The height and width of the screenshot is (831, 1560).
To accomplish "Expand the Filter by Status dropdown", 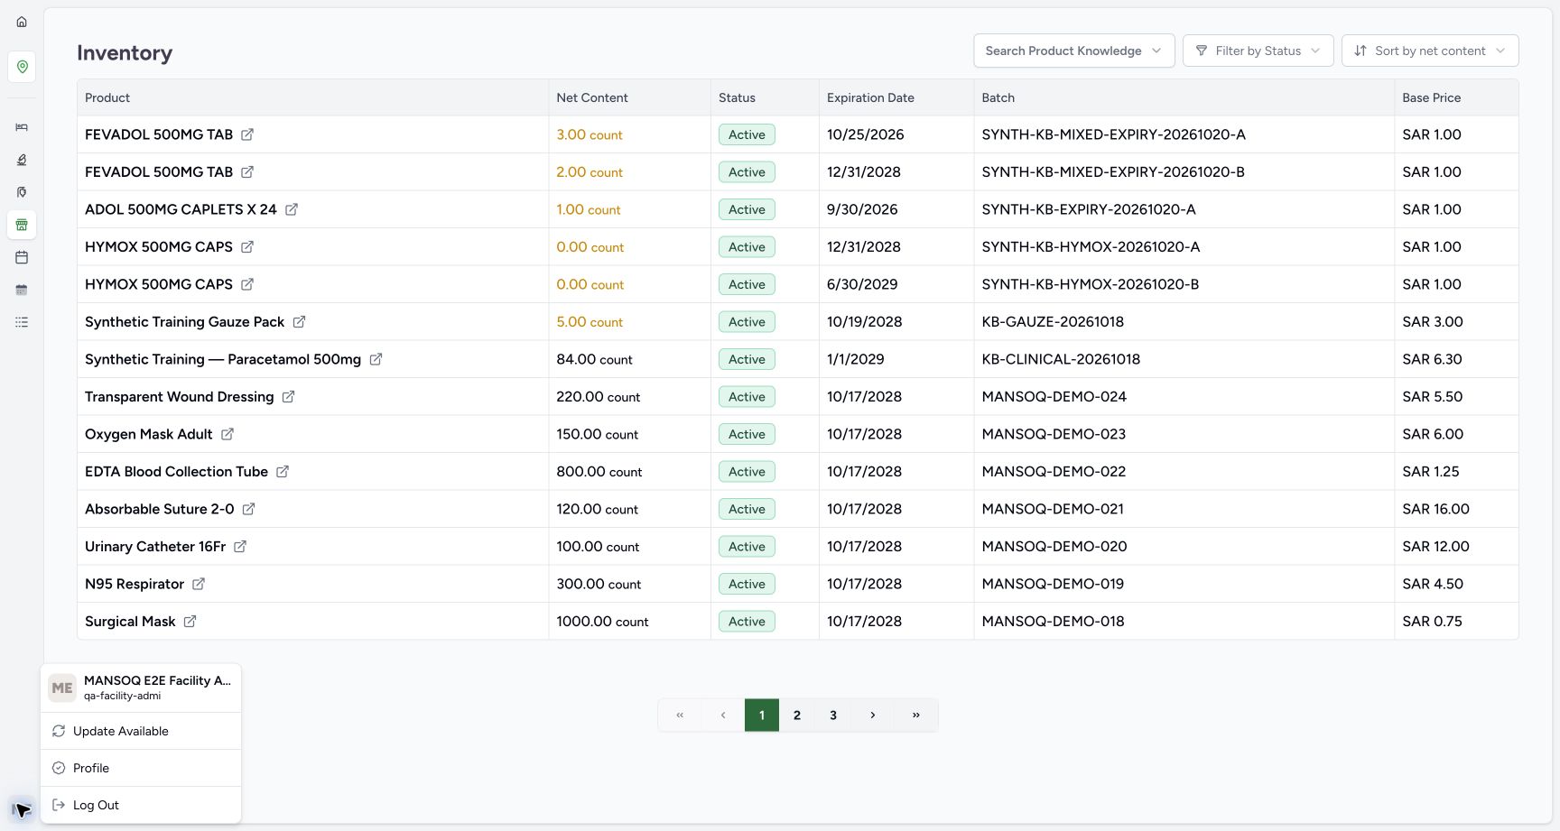I will 1258,51.
